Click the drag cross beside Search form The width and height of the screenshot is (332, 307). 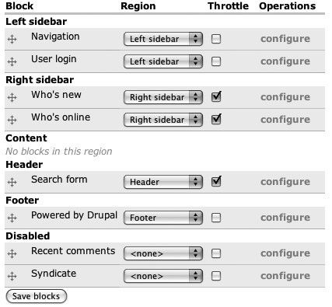12,183
